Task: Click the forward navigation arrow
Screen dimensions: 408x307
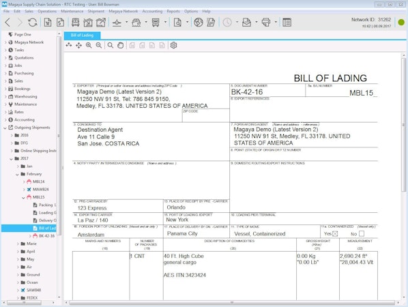Action: [x=20, y=23]
